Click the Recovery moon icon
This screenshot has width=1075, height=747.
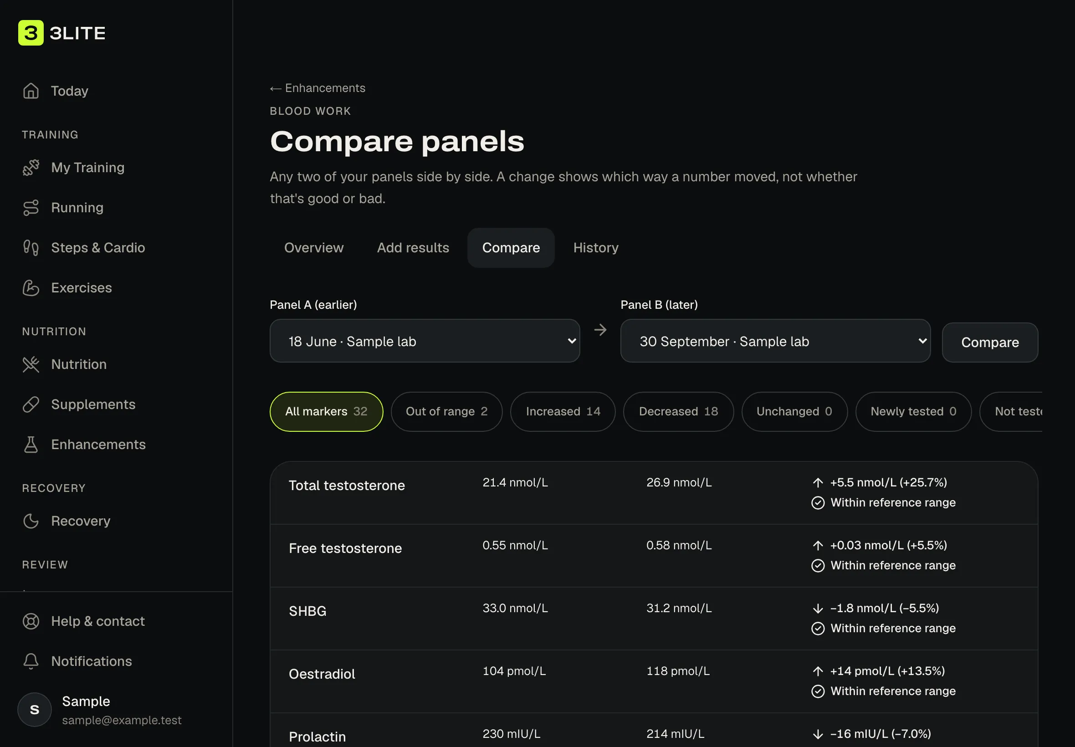(31, 521)
